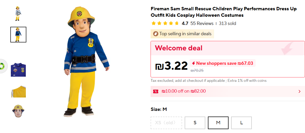Open the 55 Reviews link

202,23
